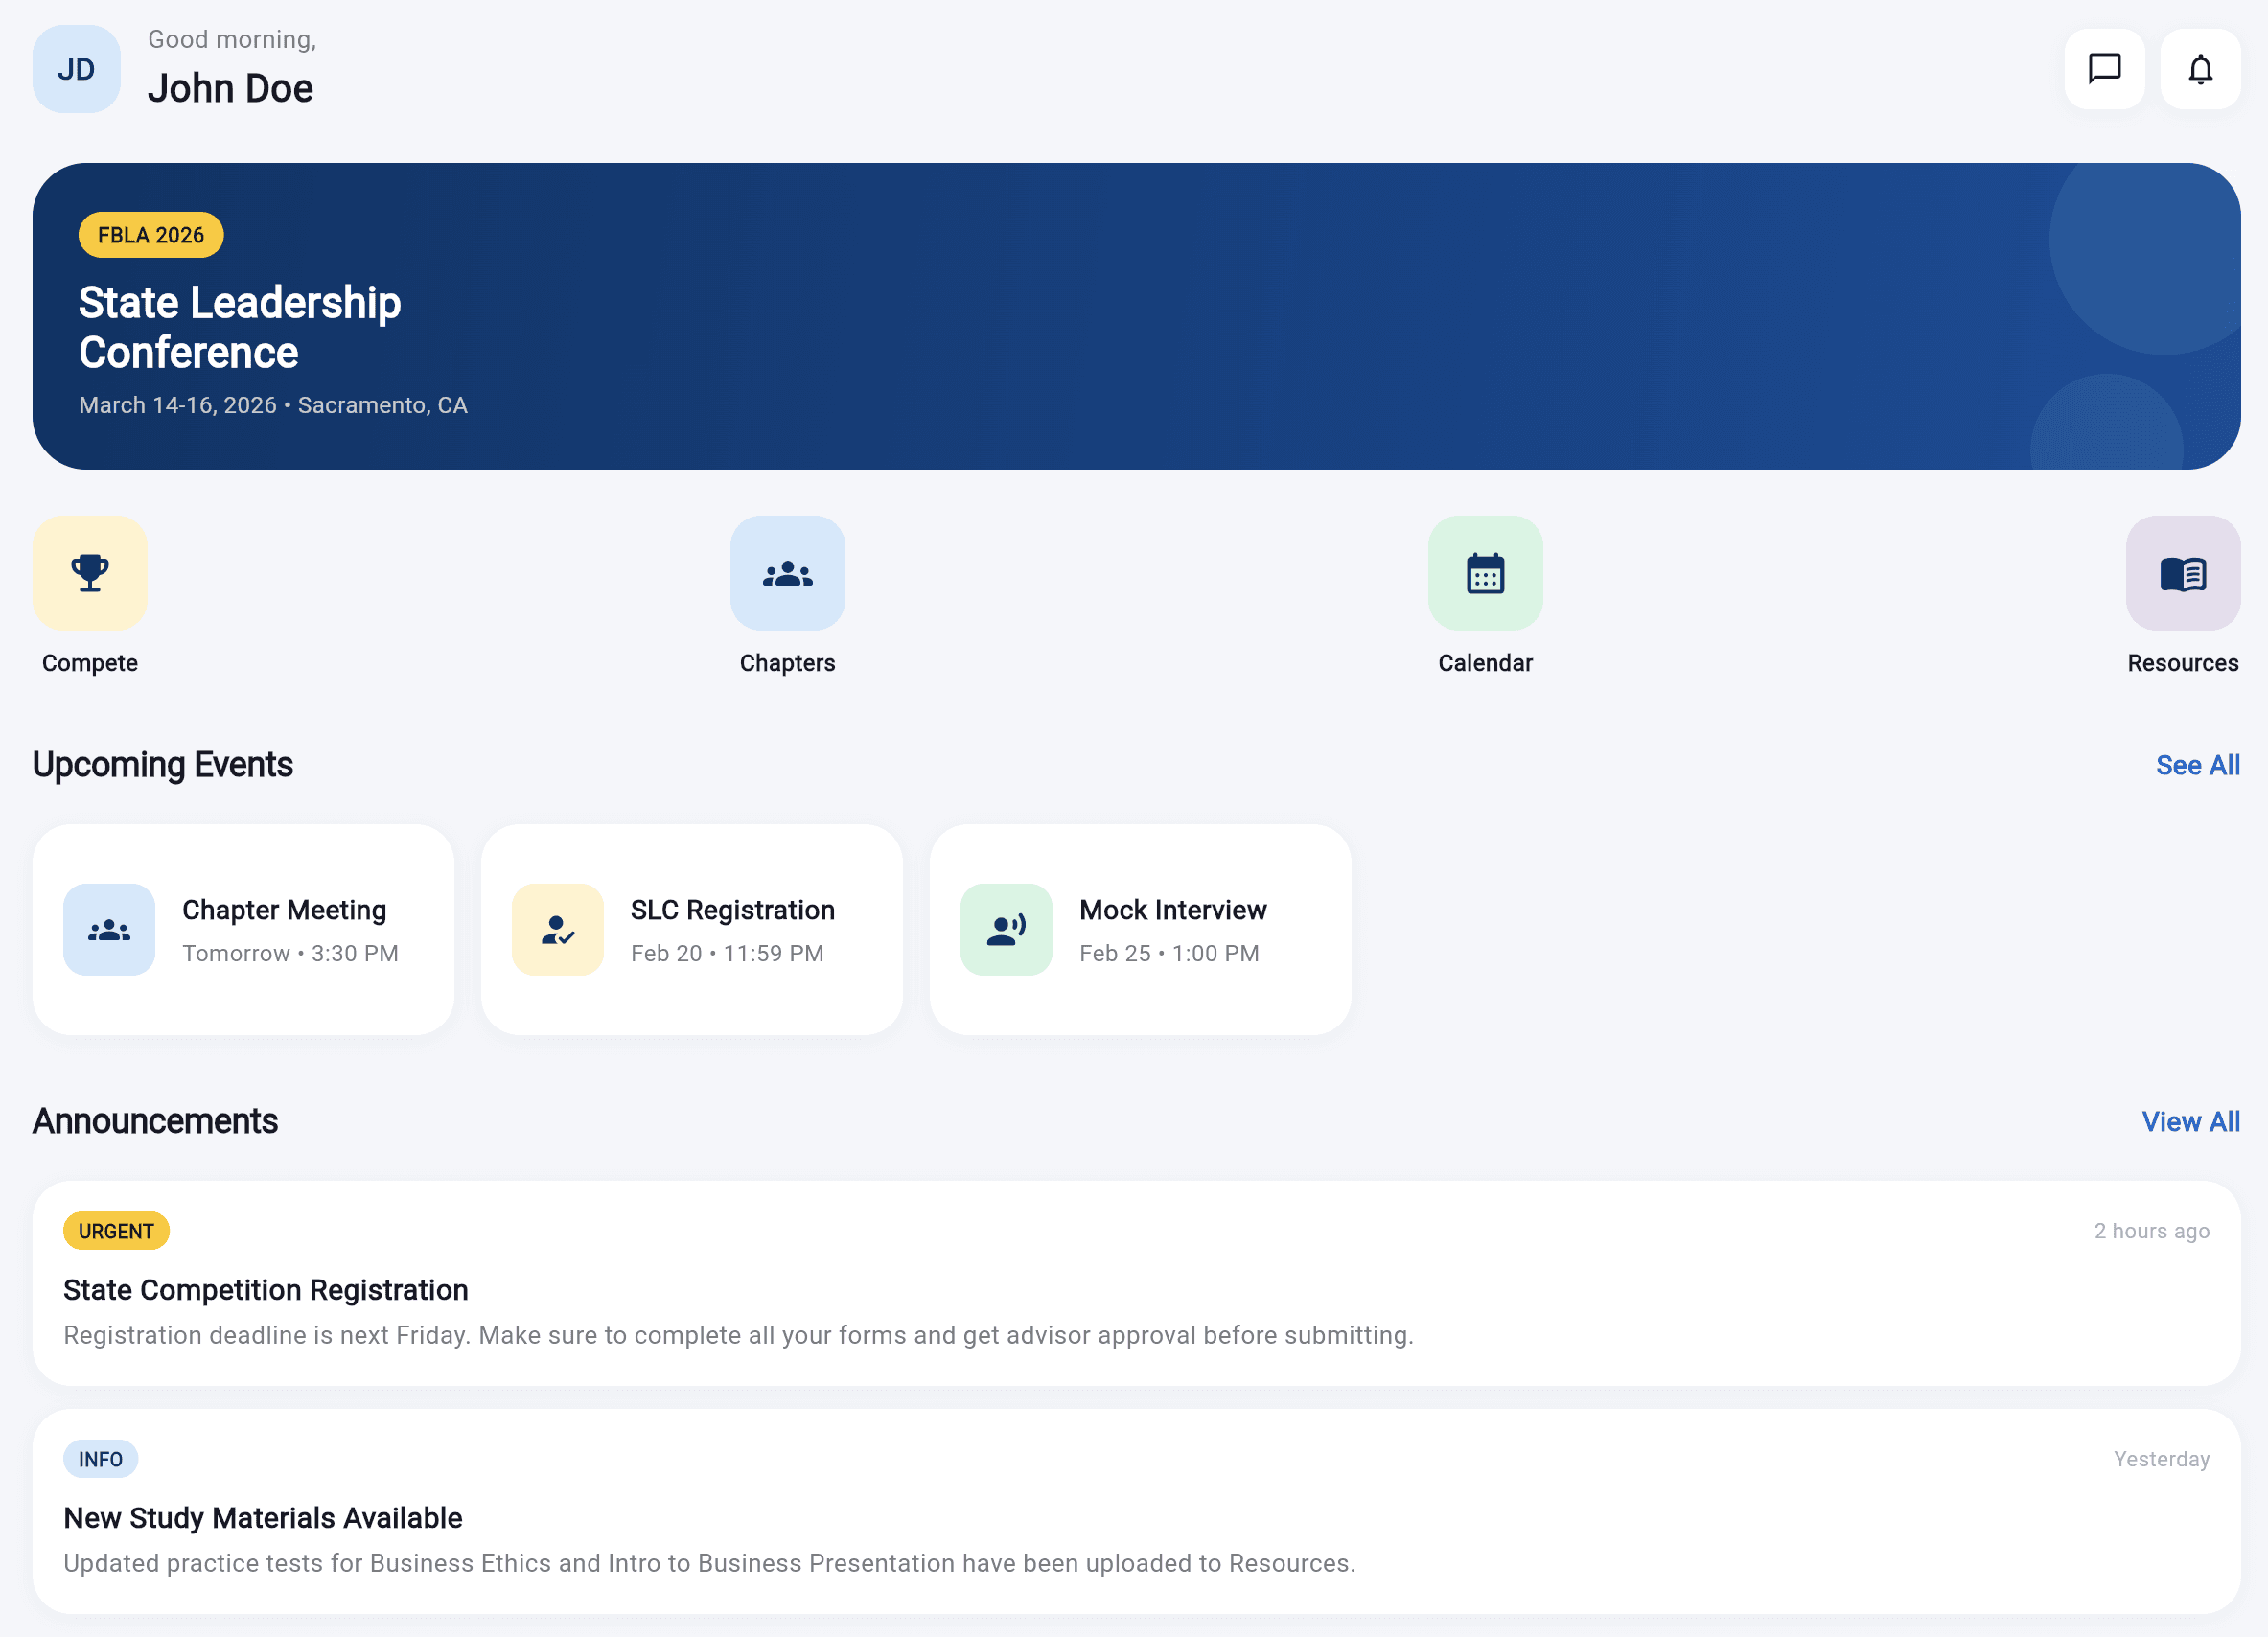This screenshot has height=1637, width=2268.
Task: Click the Chapter Meeting people icon
Action: pyautogui.click(x=109, y=929)
